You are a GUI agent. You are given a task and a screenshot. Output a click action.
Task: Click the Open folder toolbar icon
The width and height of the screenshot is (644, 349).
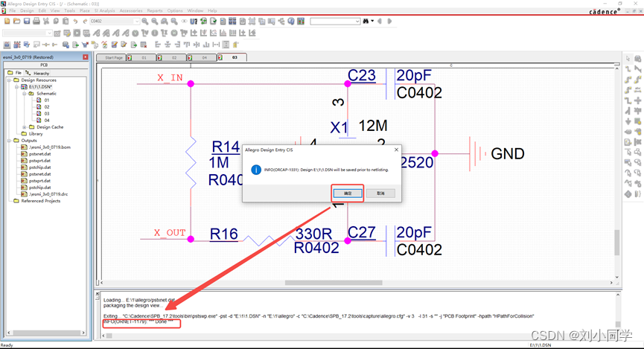(x=17, y=22)
